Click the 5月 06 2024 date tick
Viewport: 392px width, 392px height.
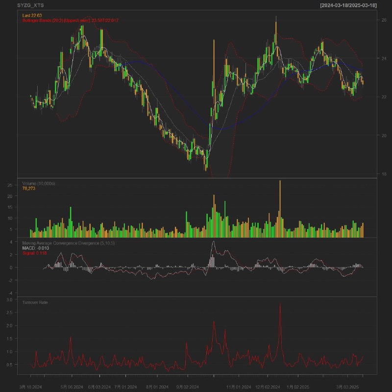pos(72,387)
